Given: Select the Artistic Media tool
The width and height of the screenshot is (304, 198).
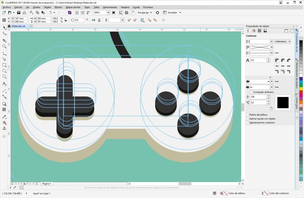Looking at the screenshot, I should click(4, 59).
